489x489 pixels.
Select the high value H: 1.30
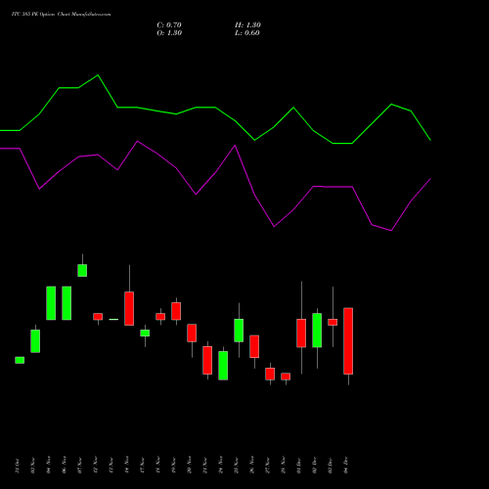(x=247, y=25)
